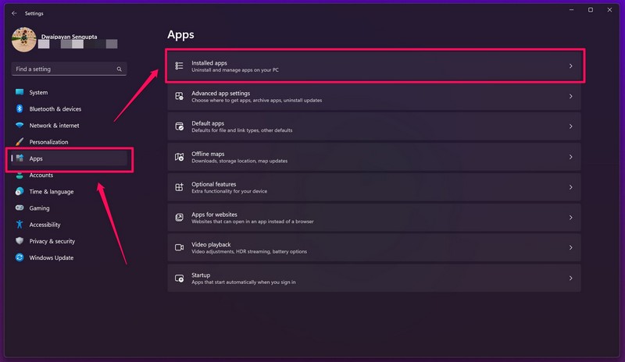
Task: Go to Accounts in the sidebar
Action: (x=41, y=176)
